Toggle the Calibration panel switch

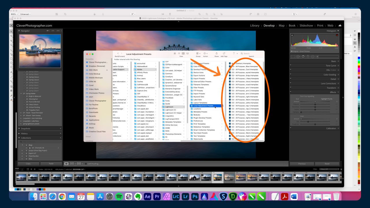(291, 128)
